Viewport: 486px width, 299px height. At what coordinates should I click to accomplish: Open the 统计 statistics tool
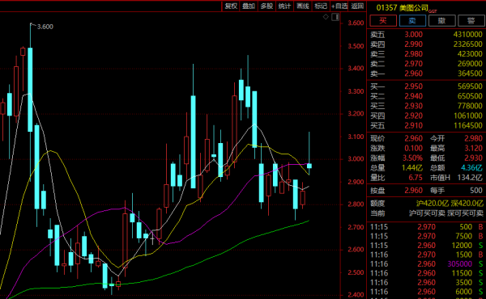(284, 6)
